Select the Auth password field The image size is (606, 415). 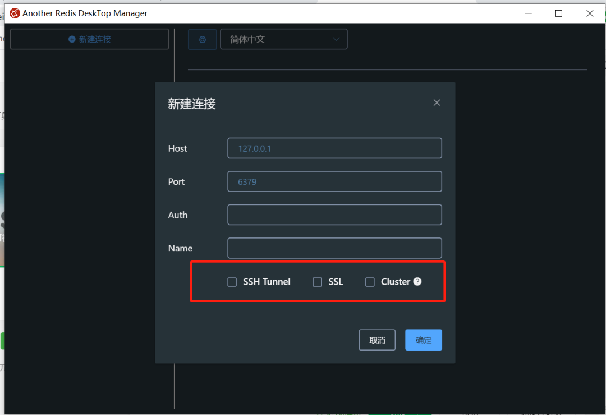pos(334,215)
